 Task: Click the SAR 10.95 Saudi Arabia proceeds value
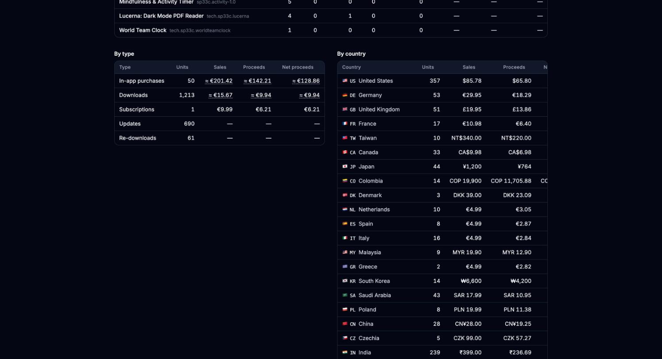click(518, 295)
